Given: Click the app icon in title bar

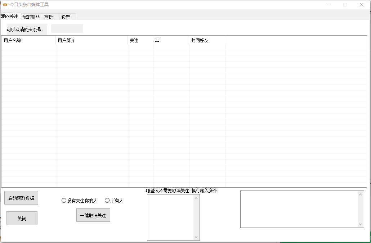Looking at the screenshot, I should tap(5, 5).
